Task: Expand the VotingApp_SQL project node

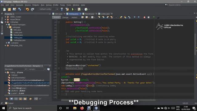Action: pyautogui.click(x=6, y=45)
